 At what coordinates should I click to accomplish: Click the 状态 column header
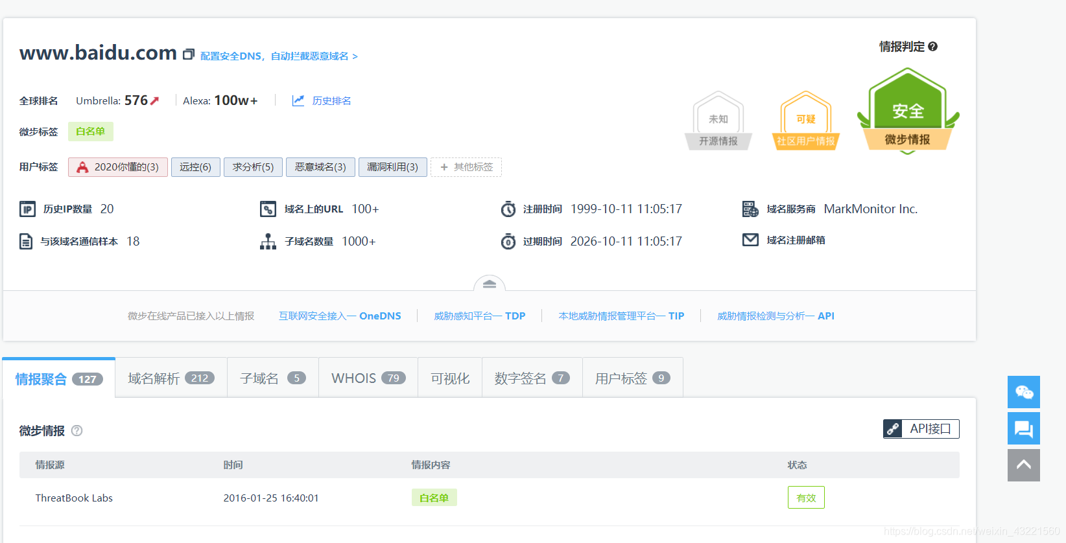[x=797, y=465]
